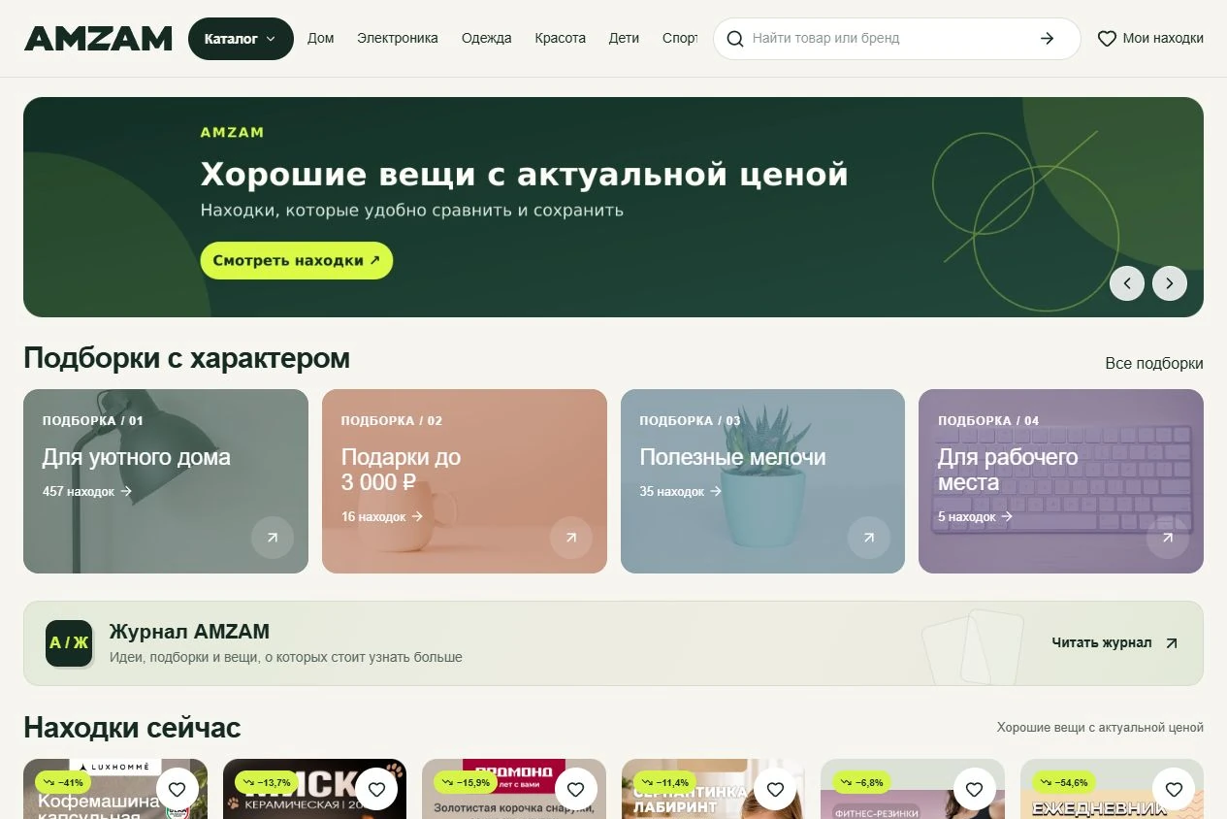This screenshot has width=1227, height=819.
Task: Click arrow icon on Для рабочего места card
Action: coord(1168,538)
